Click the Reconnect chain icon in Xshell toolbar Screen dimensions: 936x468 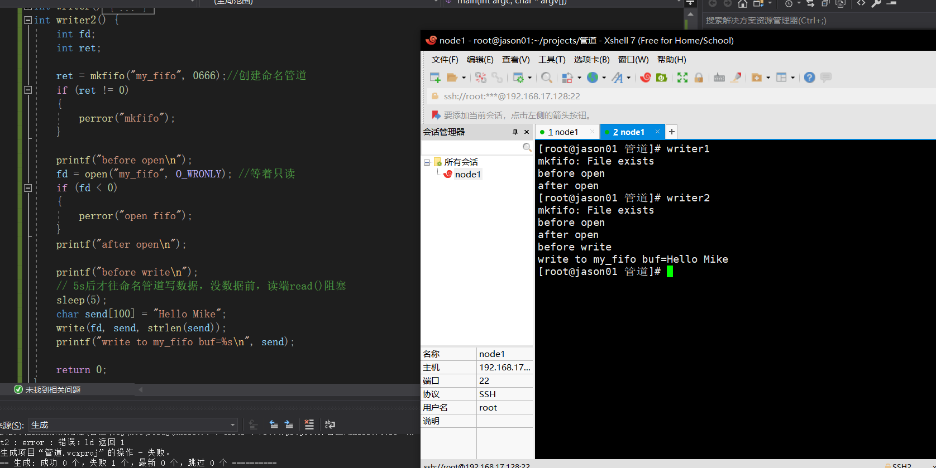pyautogui.click(x=497, y=78)
